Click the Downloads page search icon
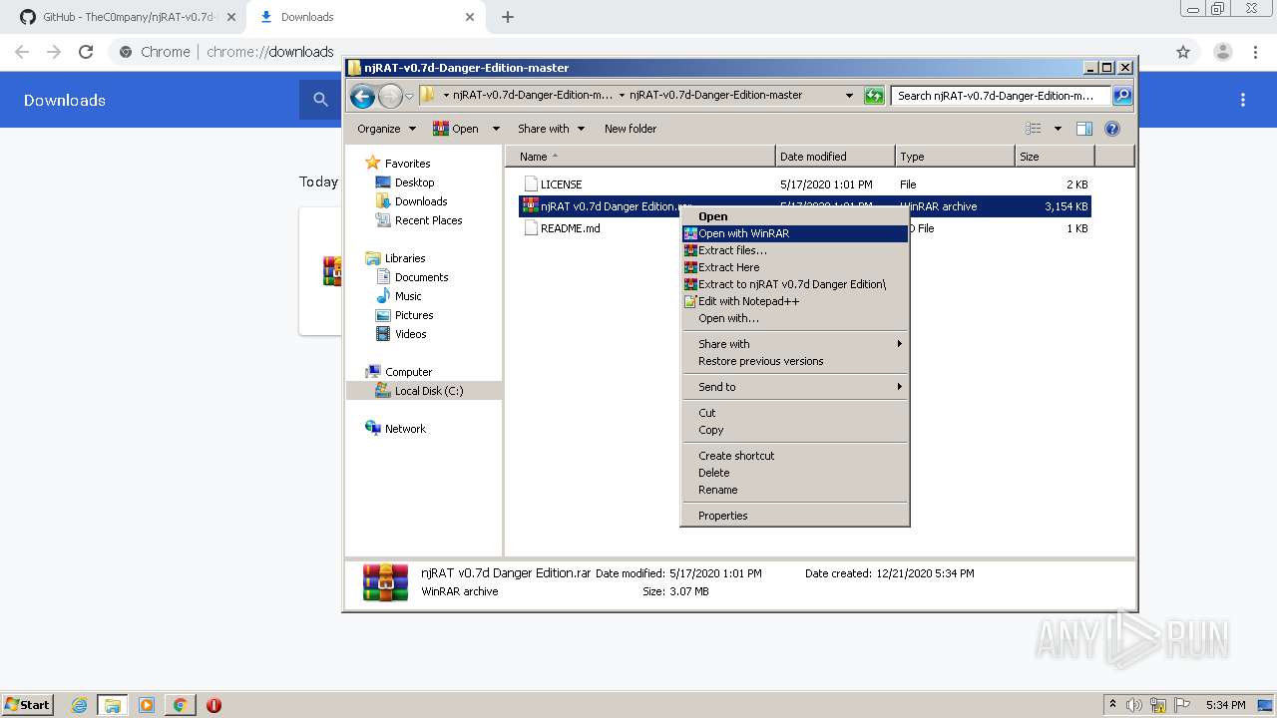The height and width of the screenshot is (718, 1277). coord(320,100)
